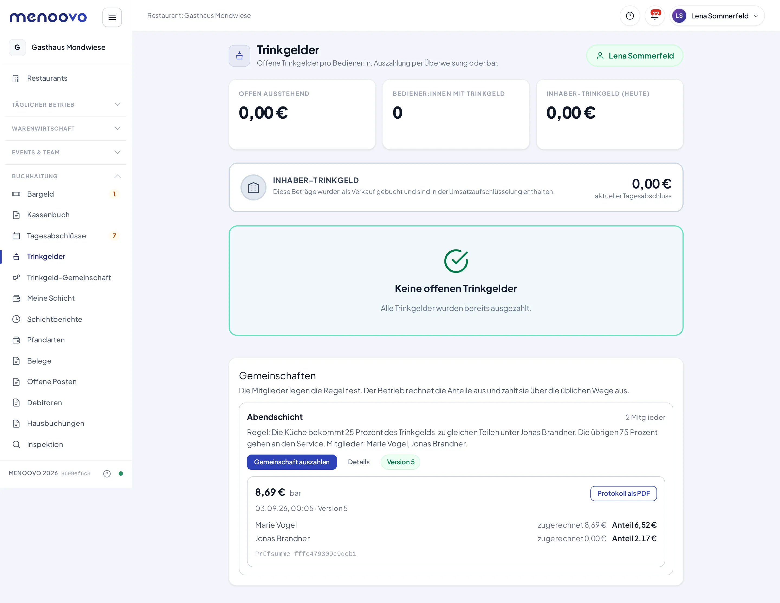Viewport: 780px width, 603px height.
Task: Open notifications bell with 22 badge
Action: tap(655, 16)
